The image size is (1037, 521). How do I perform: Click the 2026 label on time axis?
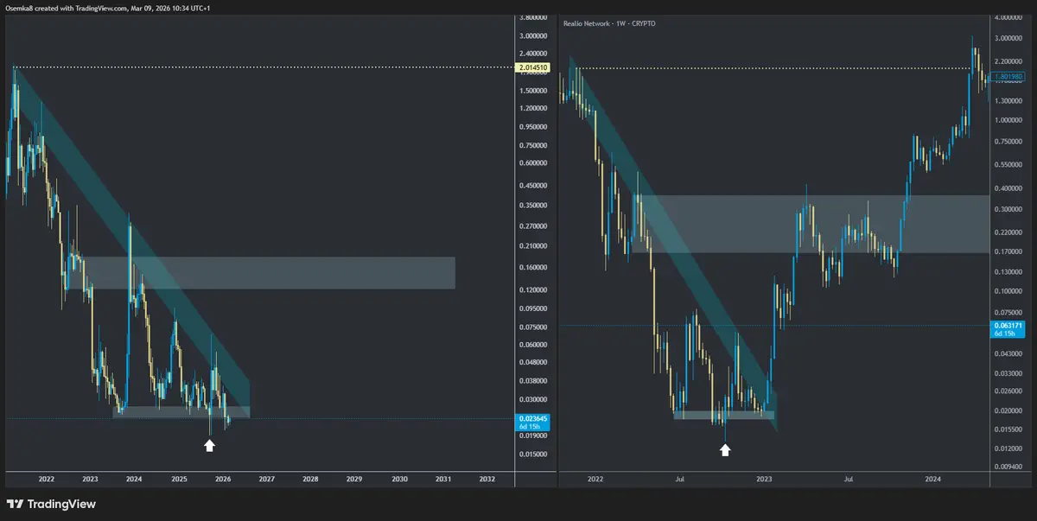(x=223, y=479)
